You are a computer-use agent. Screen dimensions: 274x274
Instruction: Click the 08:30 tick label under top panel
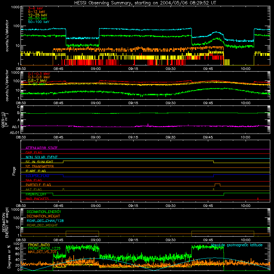point(21,69)
